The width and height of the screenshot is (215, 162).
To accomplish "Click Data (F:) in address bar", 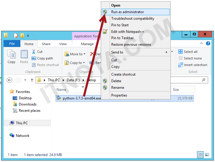I will coord(73,80).
